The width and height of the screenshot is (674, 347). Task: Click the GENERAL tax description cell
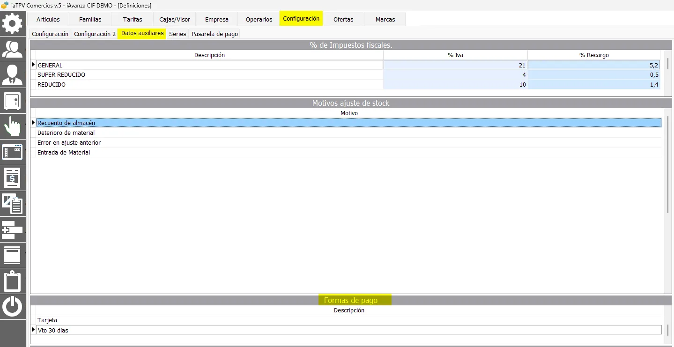(209, 65)
